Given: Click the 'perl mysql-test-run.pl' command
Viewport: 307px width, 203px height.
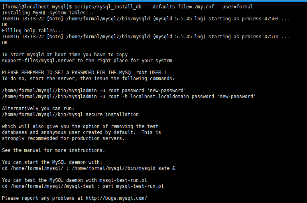Looking at the screenshot, I should coord(133,186).
